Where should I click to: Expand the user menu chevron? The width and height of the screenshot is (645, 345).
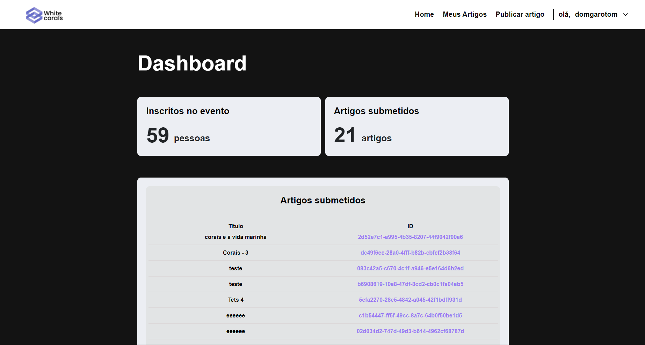[625, 15]
